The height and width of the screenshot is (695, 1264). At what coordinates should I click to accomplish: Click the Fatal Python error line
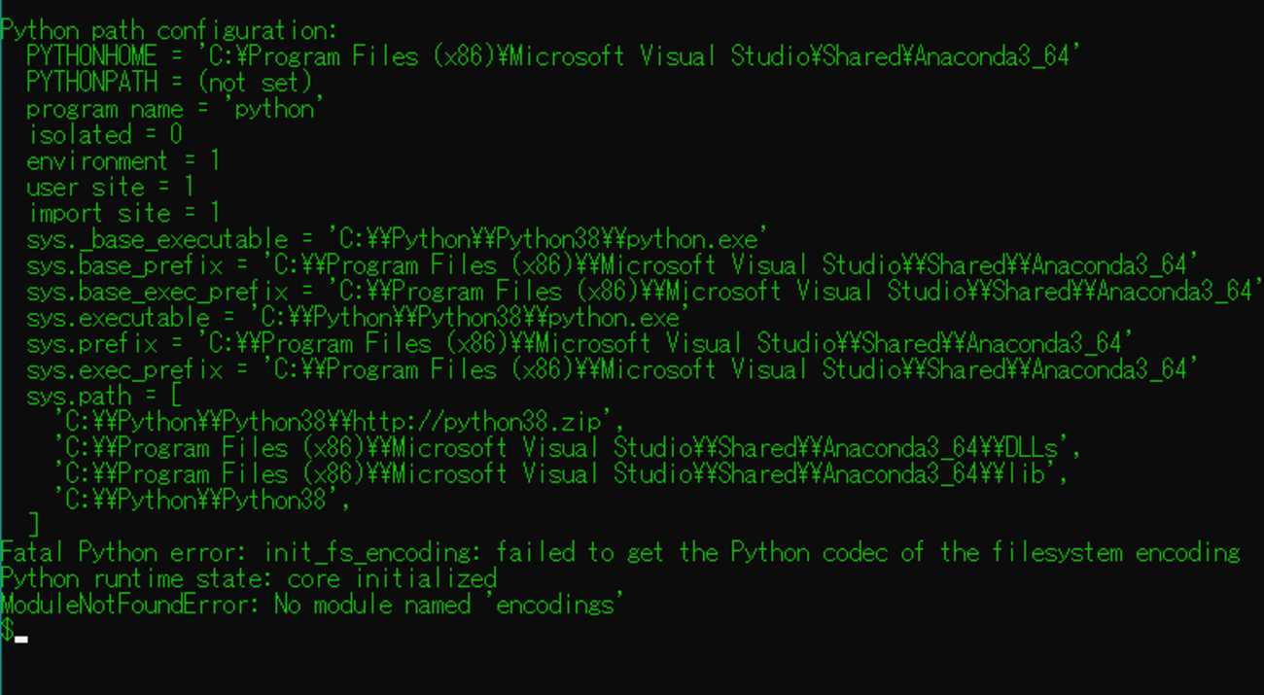click(x=620, y=553)
